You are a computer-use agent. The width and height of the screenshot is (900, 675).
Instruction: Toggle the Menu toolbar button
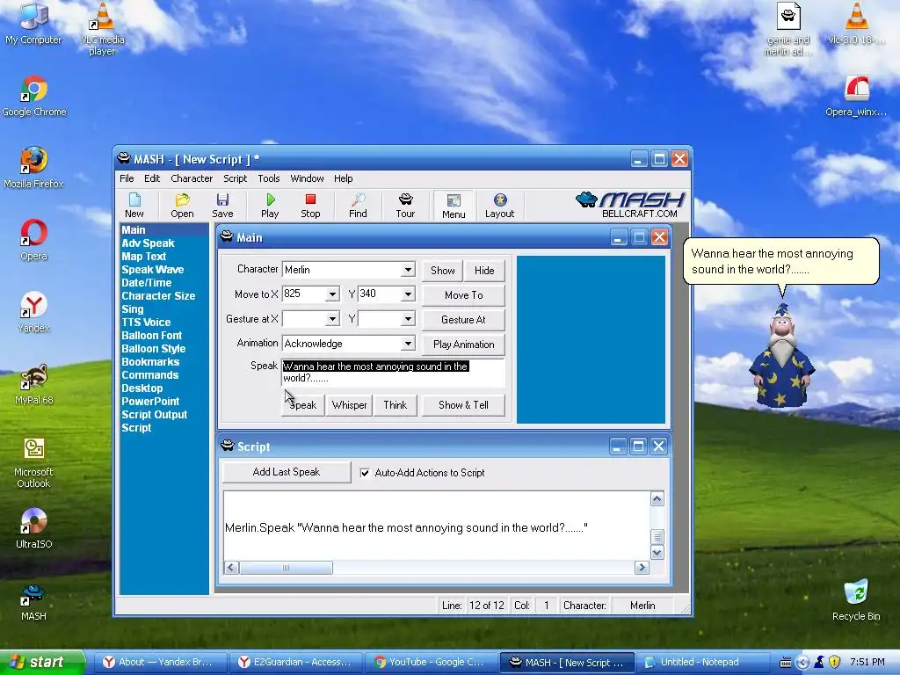tap(454, 206)
